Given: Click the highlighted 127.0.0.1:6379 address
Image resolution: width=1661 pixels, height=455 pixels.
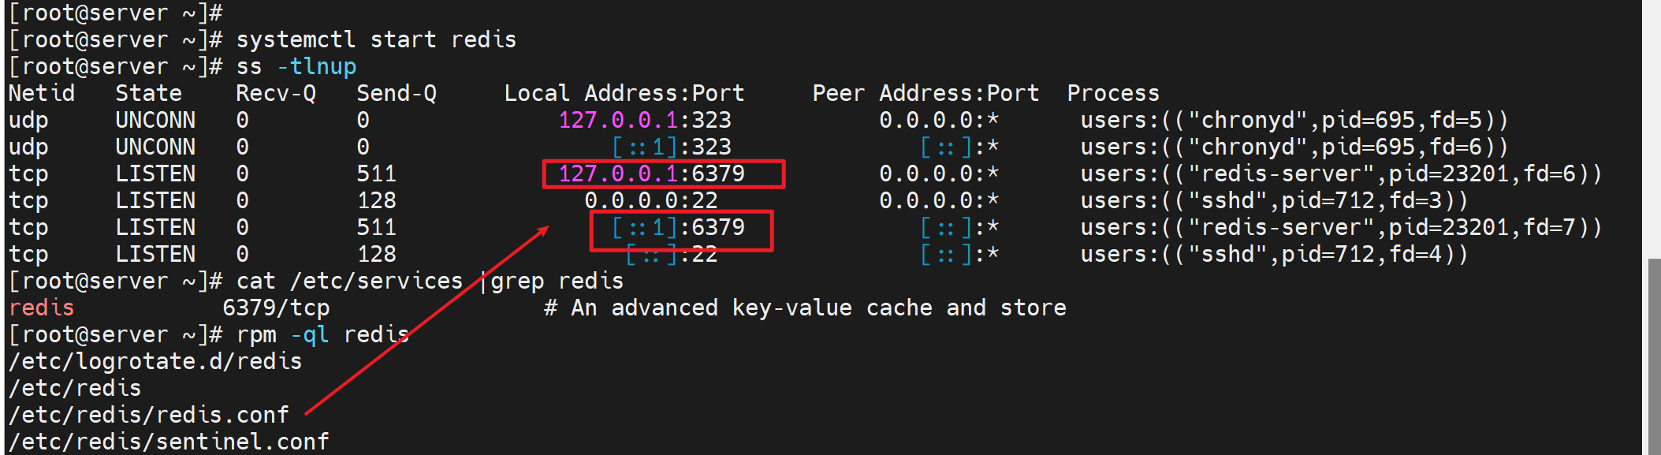Looking at the screenshot, I should click(x=651, y=173).
